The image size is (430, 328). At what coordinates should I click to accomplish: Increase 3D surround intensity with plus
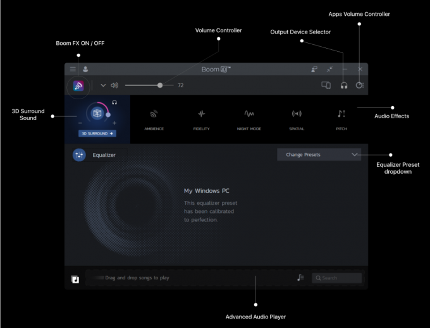click(x=114, y=123)
